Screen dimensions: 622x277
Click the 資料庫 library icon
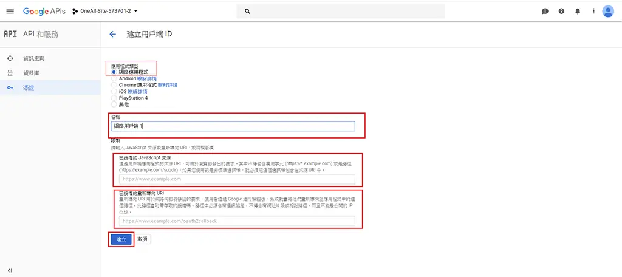(10, 73)
